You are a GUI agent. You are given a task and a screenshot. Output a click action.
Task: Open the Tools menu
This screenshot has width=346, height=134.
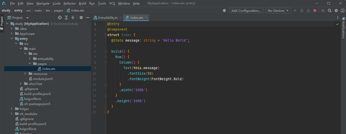point(102,3)
